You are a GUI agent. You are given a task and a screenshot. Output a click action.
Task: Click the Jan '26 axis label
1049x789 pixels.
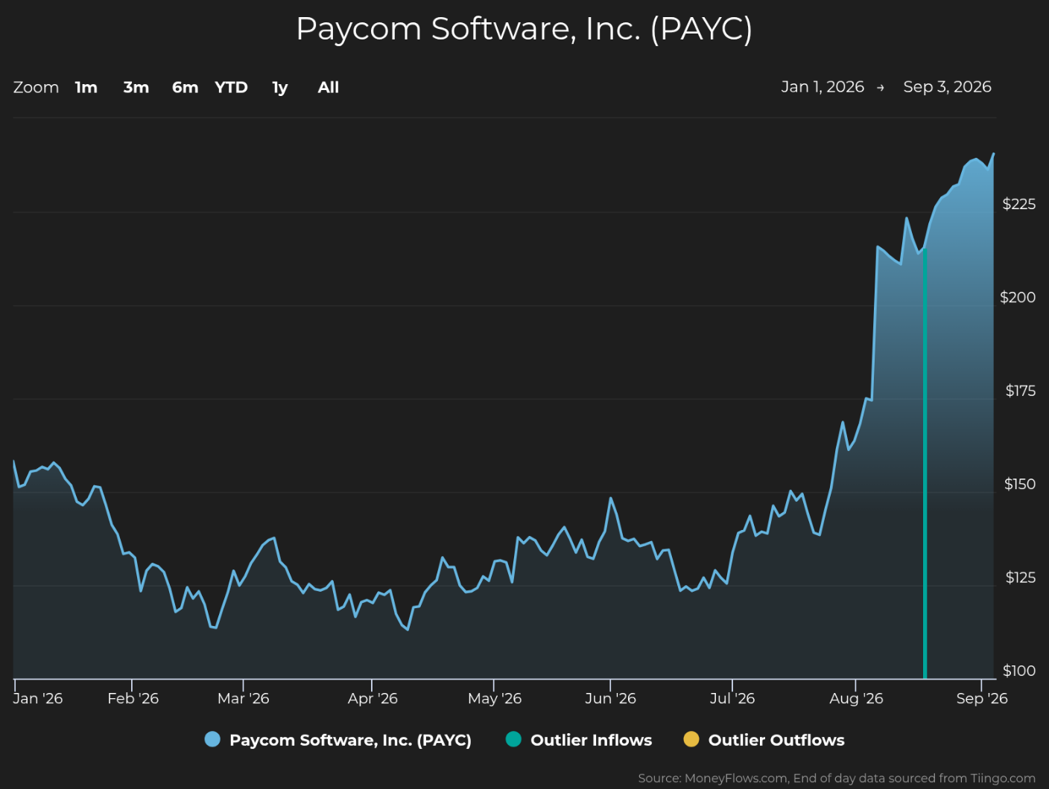click(38, 698)
